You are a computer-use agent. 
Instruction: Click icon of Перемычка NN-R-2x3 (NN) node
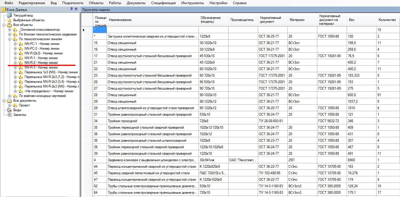20,86
